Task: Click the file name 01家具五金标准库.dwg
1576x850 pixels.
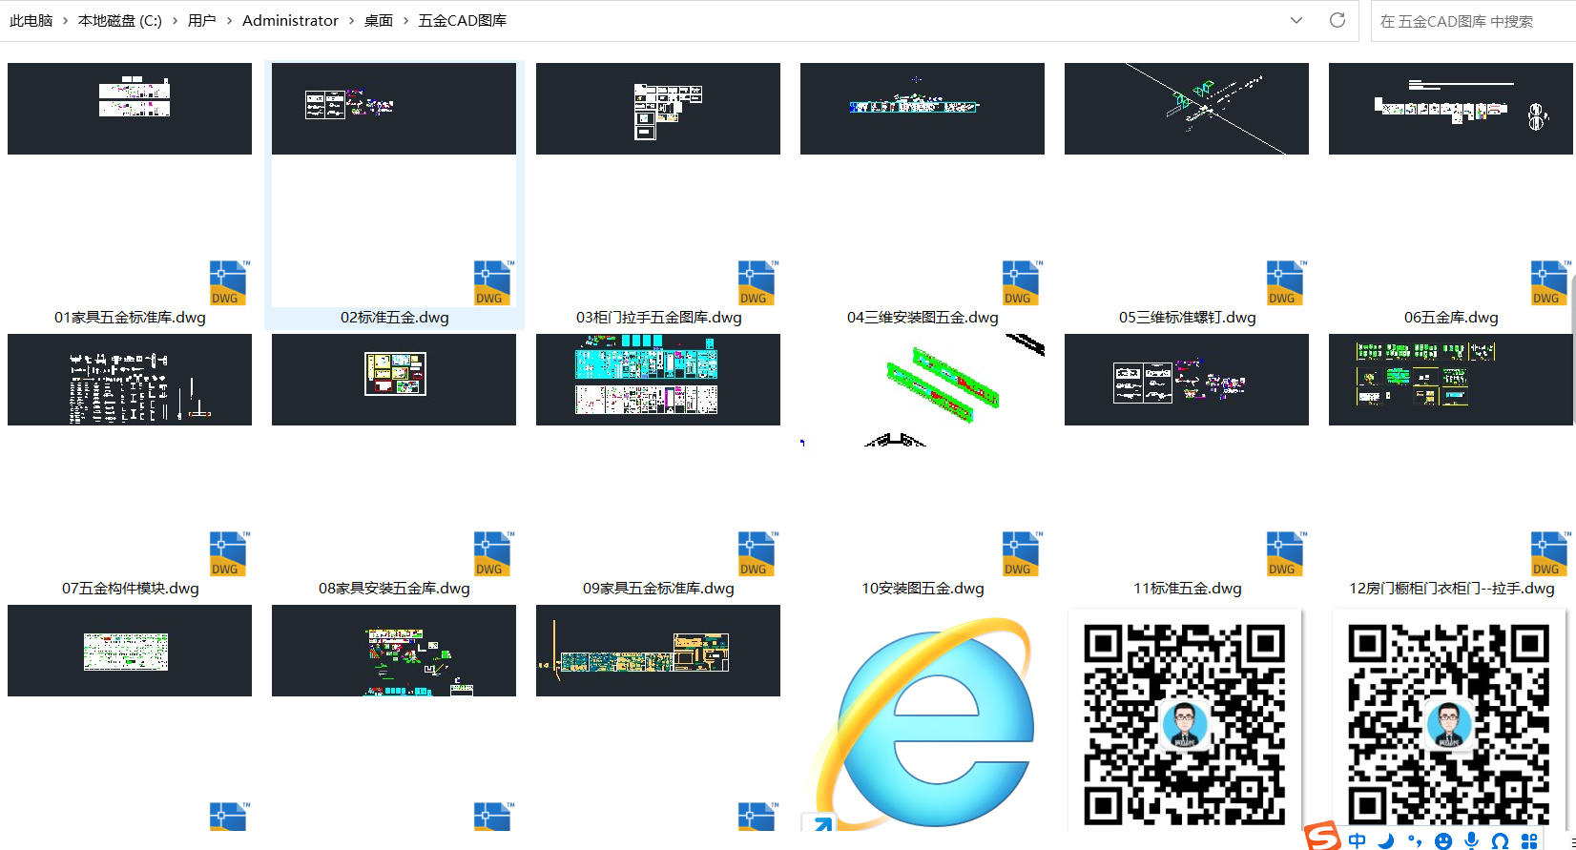Action: pyautogui.click(x=130, y=318)
